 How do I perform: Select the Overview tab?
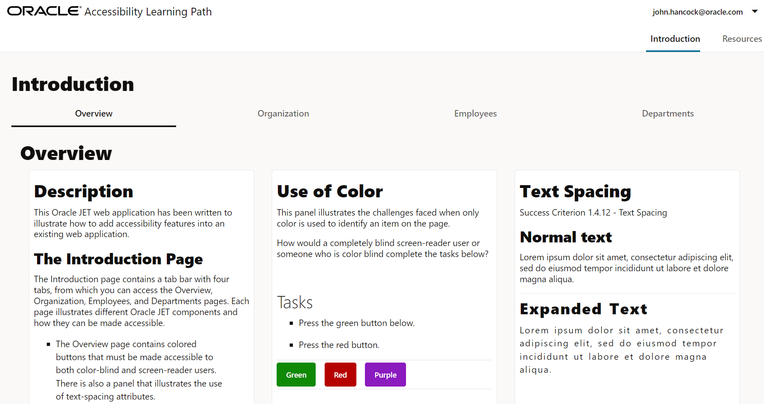pos(94,114)
